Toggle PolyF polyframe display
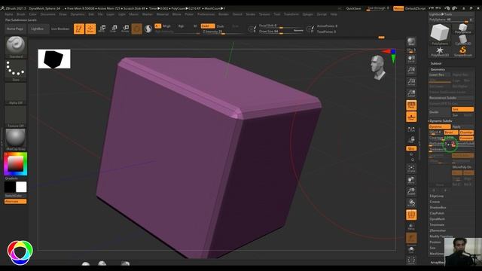 [411, 215]
